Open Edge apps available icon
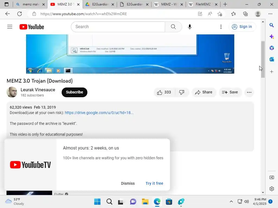278x208 pixels. (200, 14)
